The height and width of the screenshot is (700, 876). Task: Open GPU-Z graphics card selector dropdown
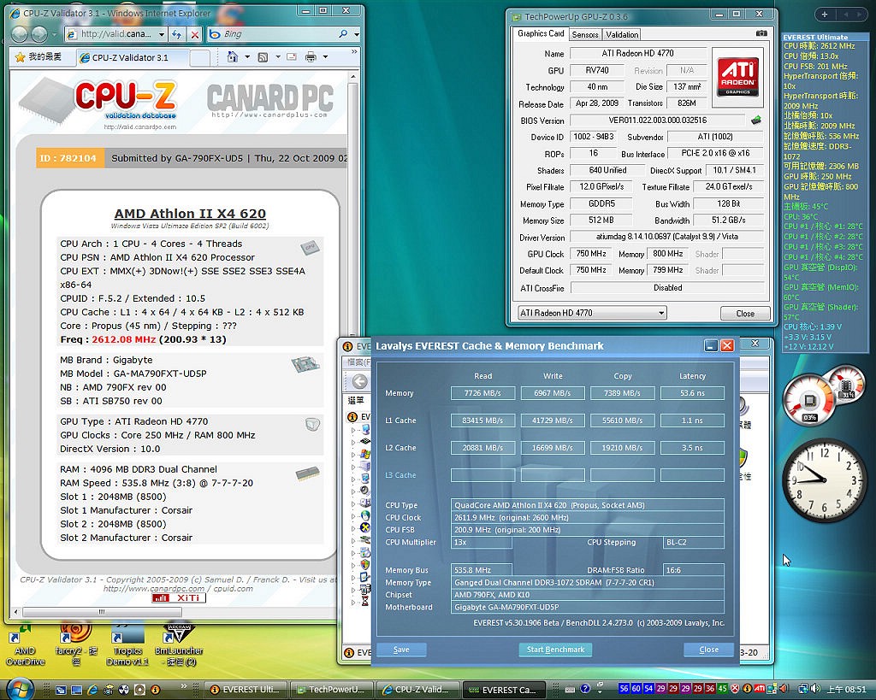pos(661,313)
